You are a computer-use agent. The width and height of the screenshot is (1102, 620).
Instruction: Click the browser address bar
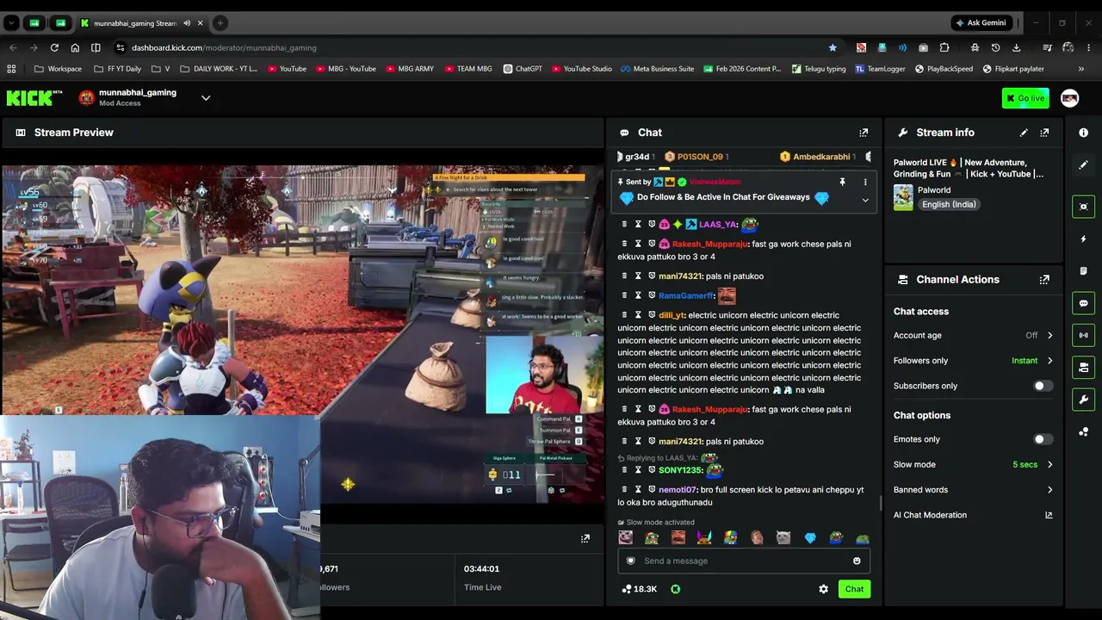click(474, 47)
